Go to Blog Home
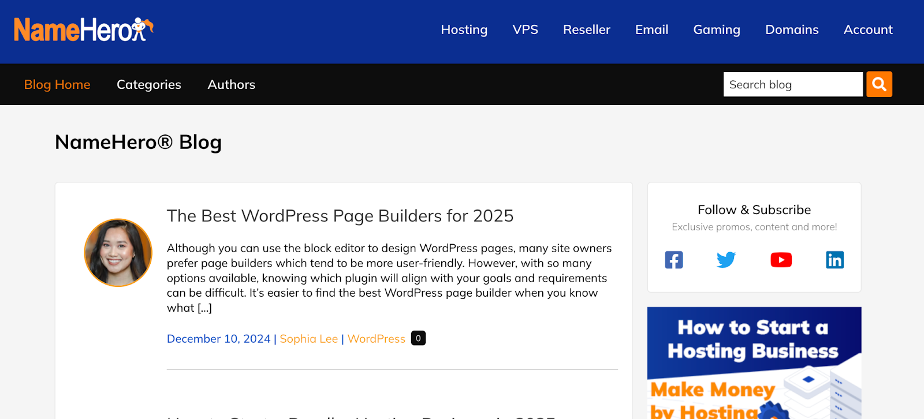The image size is (924, 419). pos(57,84)
